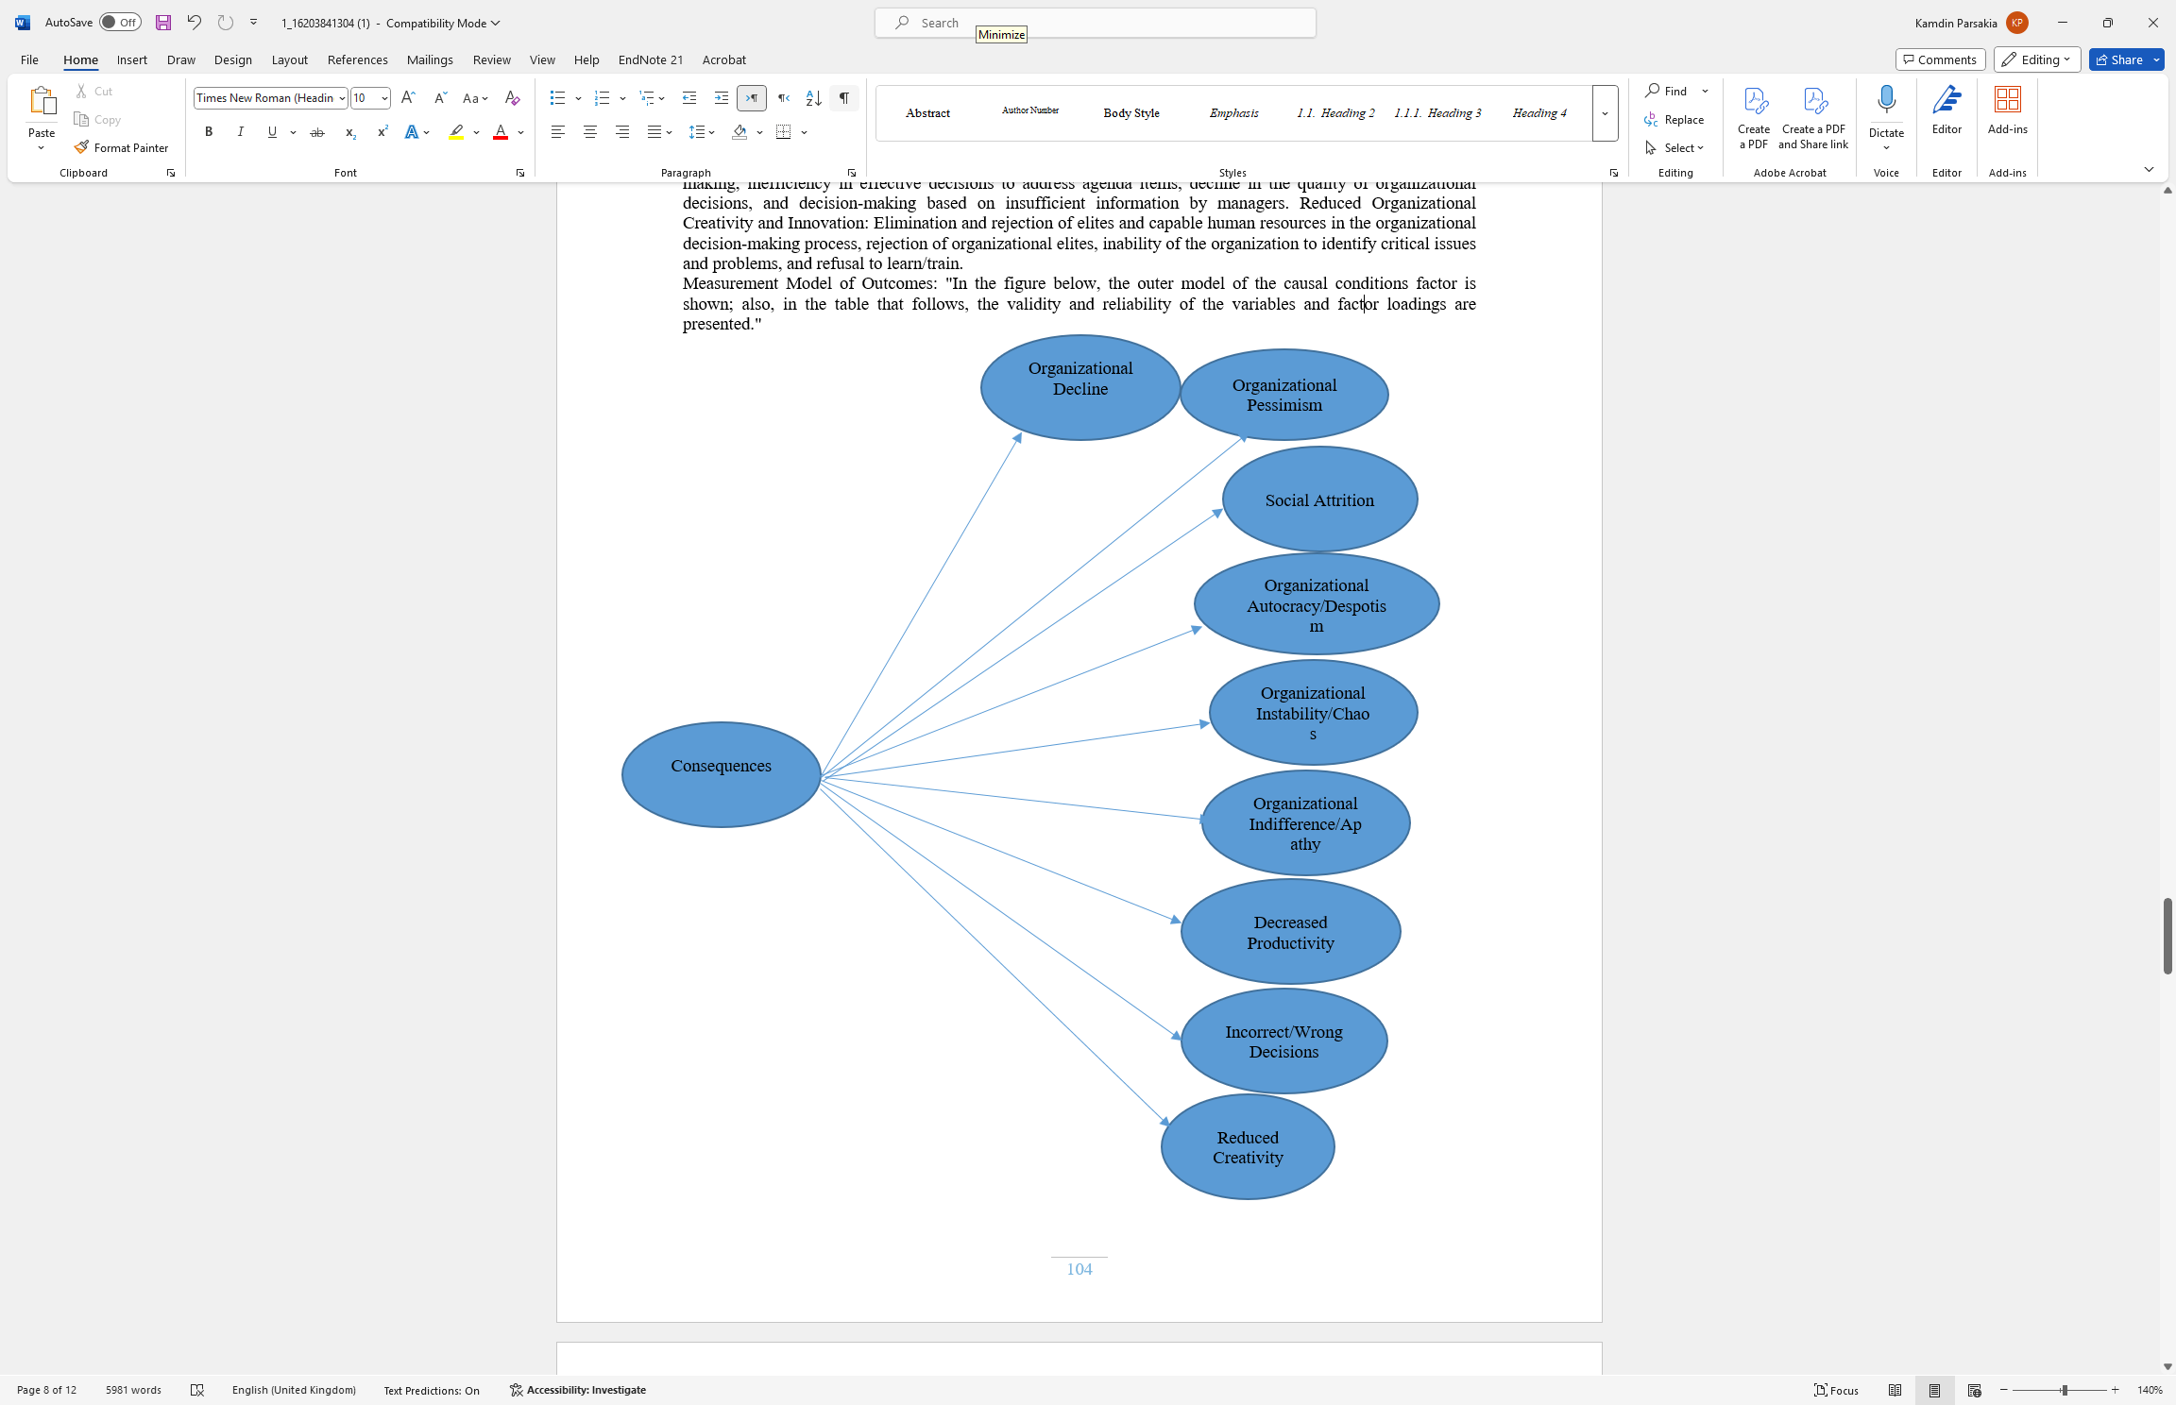
Task: Toggle show paragraph marks
Action: pos(844,98)
